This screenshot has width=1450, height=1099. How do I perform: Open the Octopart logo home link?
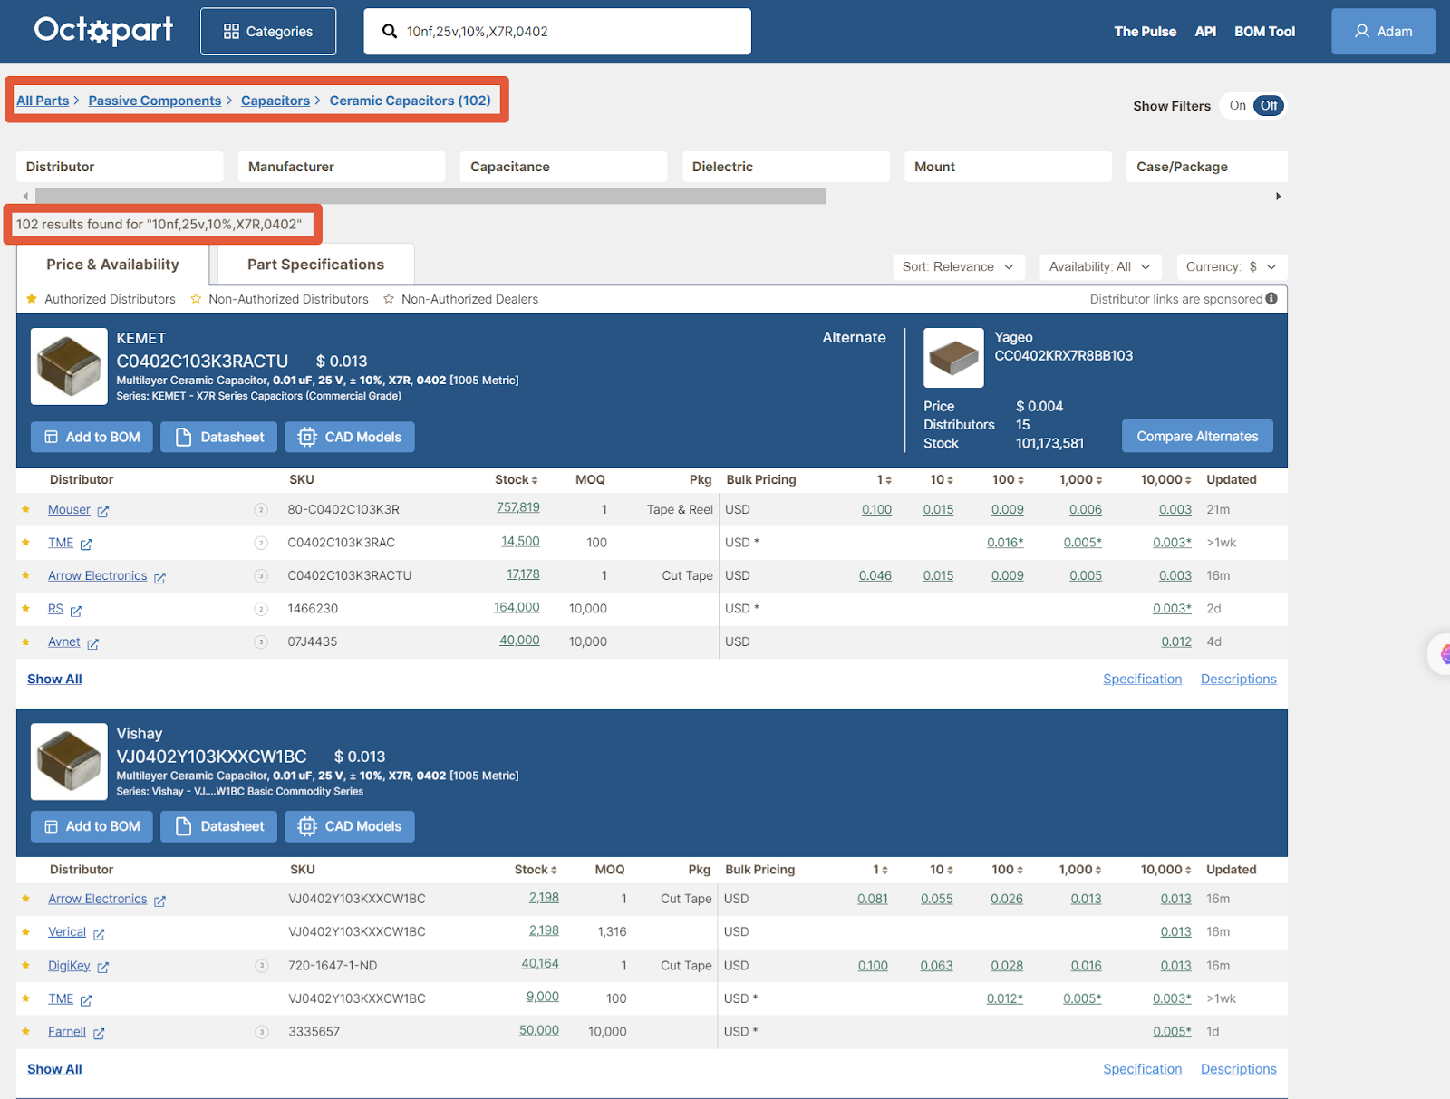coord(103,31)
